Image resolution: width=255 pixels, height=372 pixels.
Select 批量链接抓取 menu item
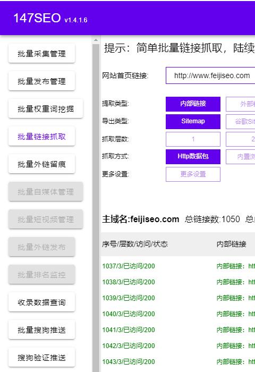[42, 137]
